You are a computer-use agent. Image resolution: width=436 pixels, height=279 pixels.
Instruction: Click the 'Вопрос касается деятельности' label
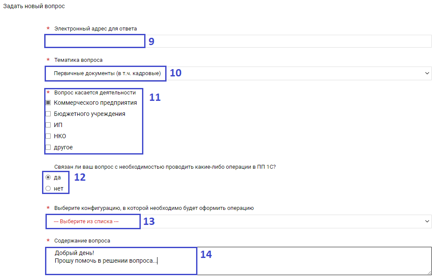[x=95, y=93]
